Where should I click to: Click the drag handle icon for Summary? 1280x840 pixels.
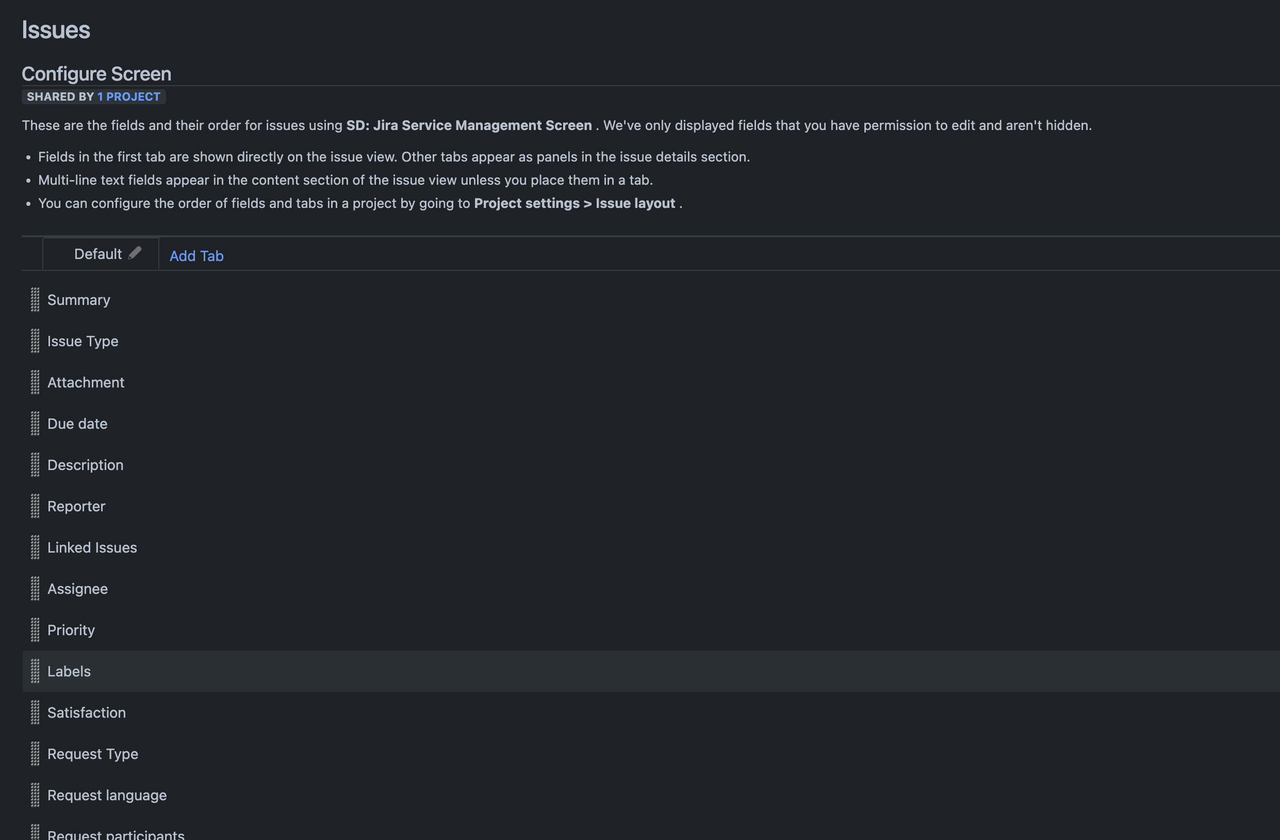pos(35,300)
